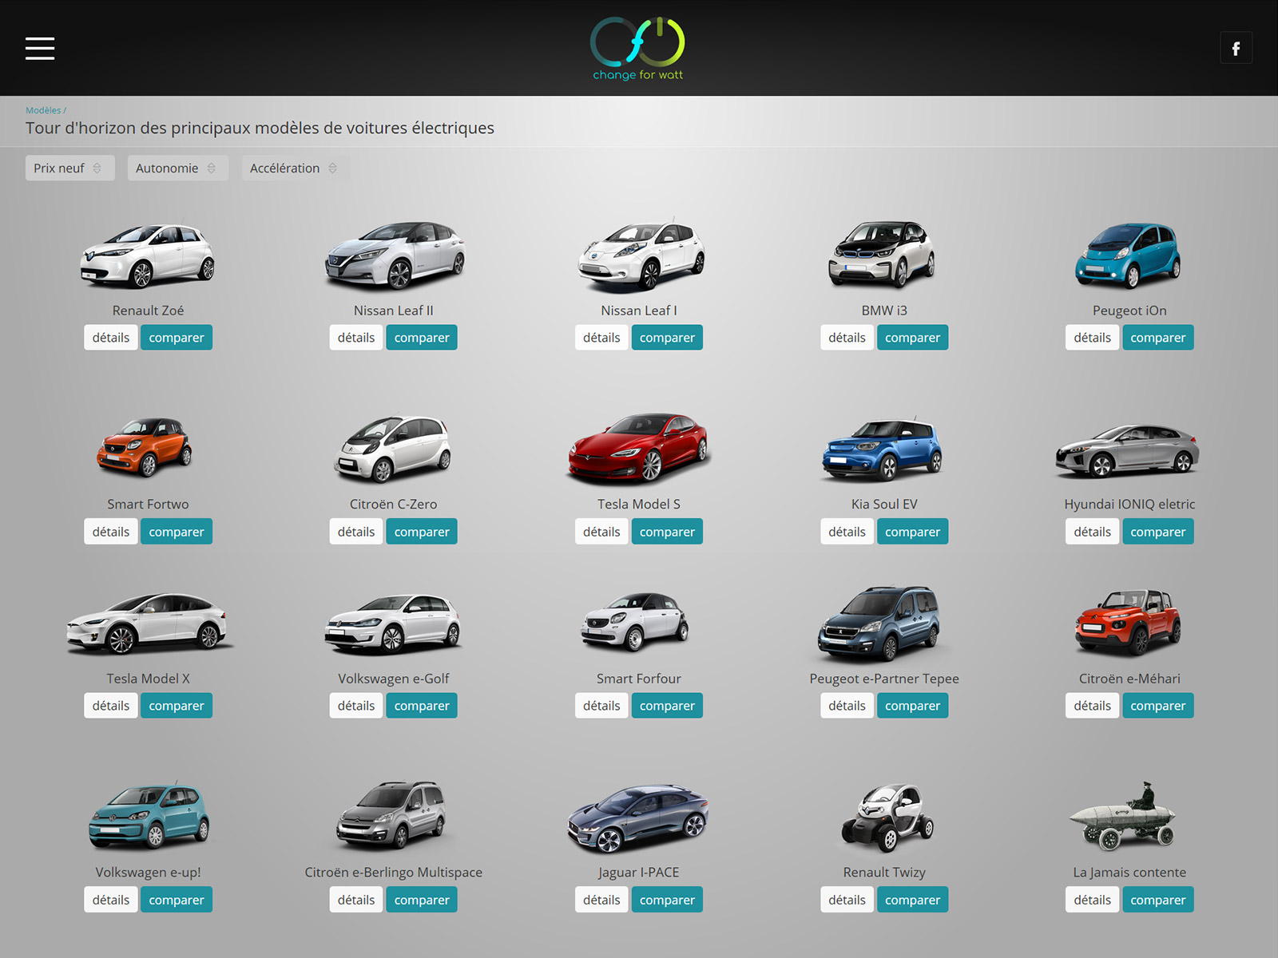The image size is (1278, 958).
Task: Open the hamburger navigation menu
Action: (40, 48)
